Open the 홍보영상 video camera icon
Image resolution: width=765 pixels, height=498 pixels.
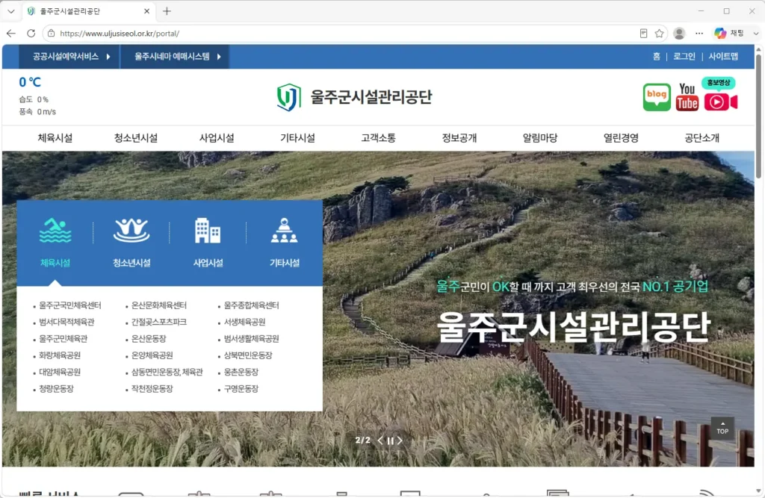coord(721,95)
